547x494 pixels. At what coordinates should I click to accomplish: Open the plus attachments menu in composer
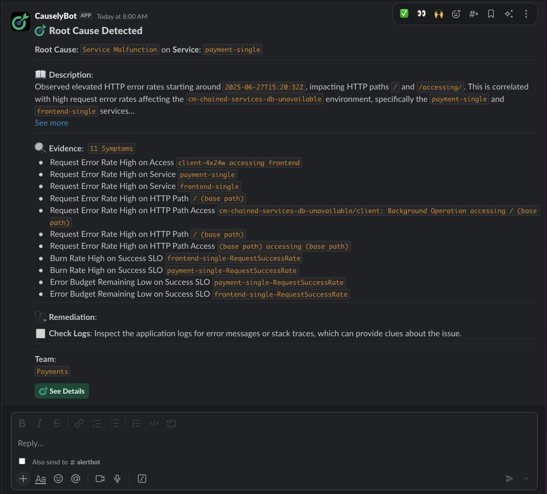[23, 479]
